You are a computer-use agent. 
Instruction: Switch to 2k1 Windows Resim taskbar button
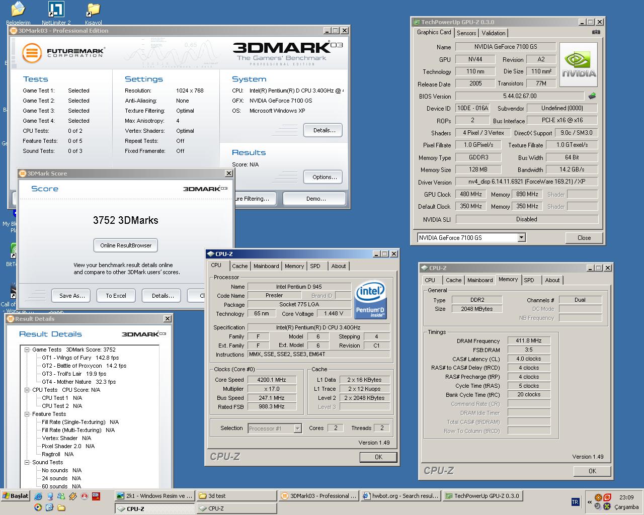coord(155,496)
